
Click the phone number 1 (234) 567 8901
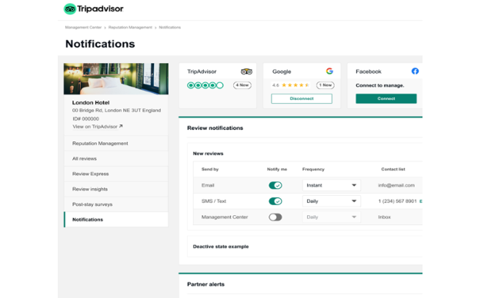click(397, 201)
